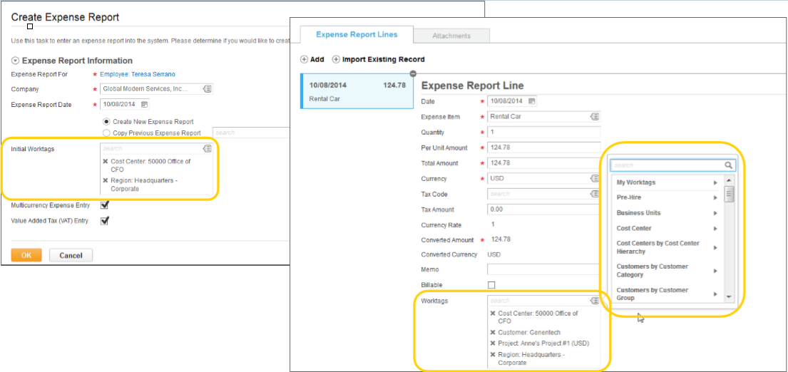
Task: Click the Add plus icon
Action: tap(304, 59)
